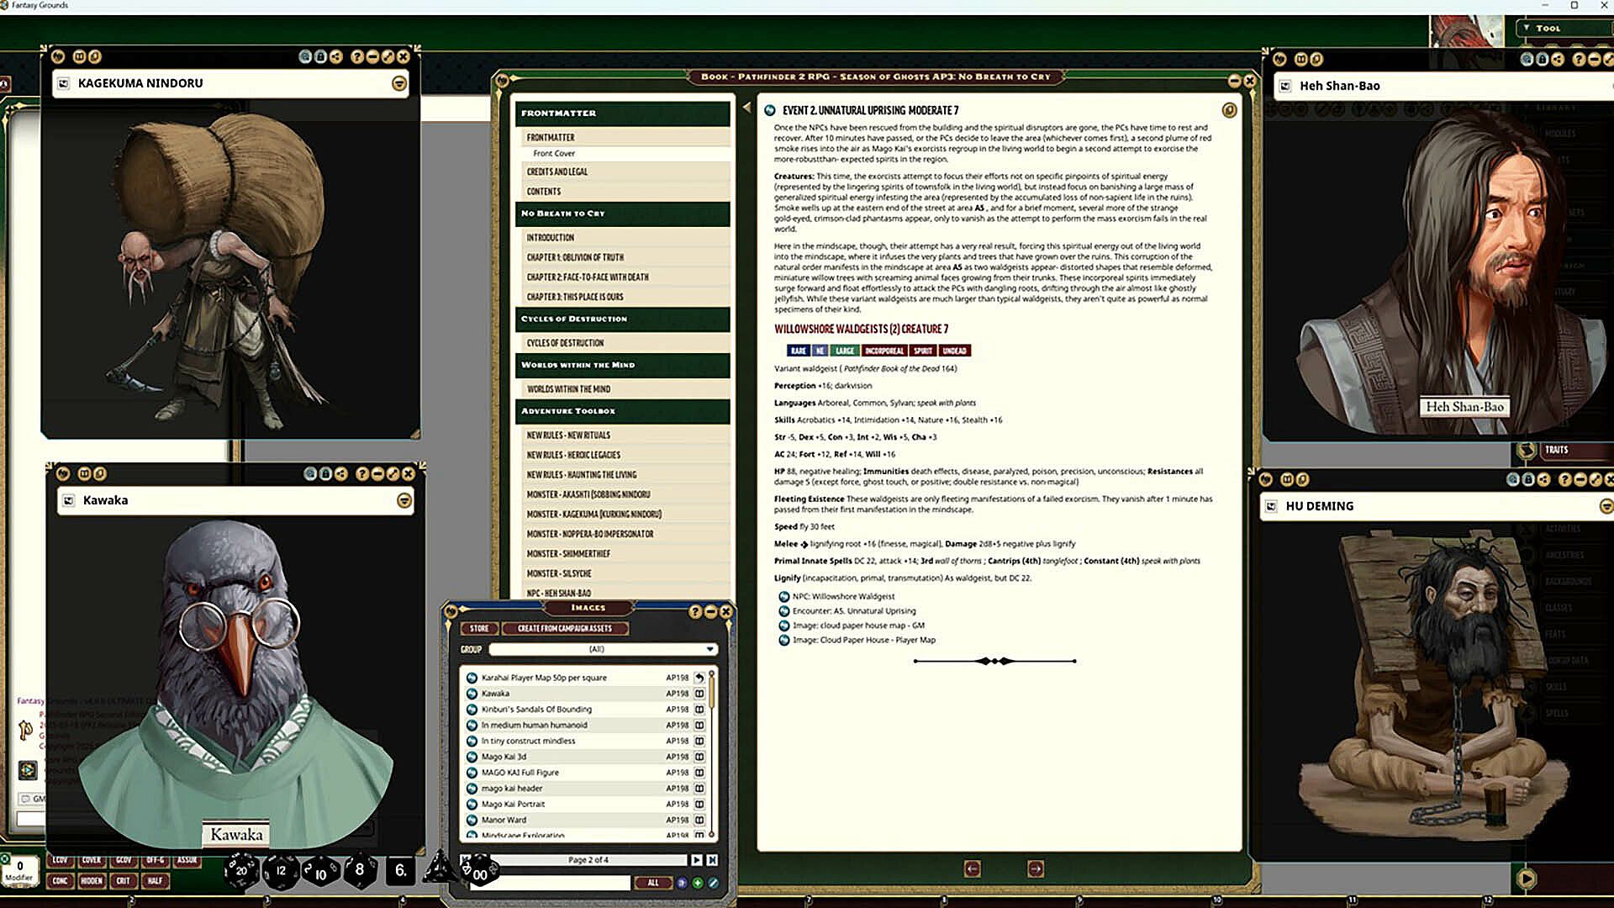Go to next book page arrow

click(x=1036, y=868)
